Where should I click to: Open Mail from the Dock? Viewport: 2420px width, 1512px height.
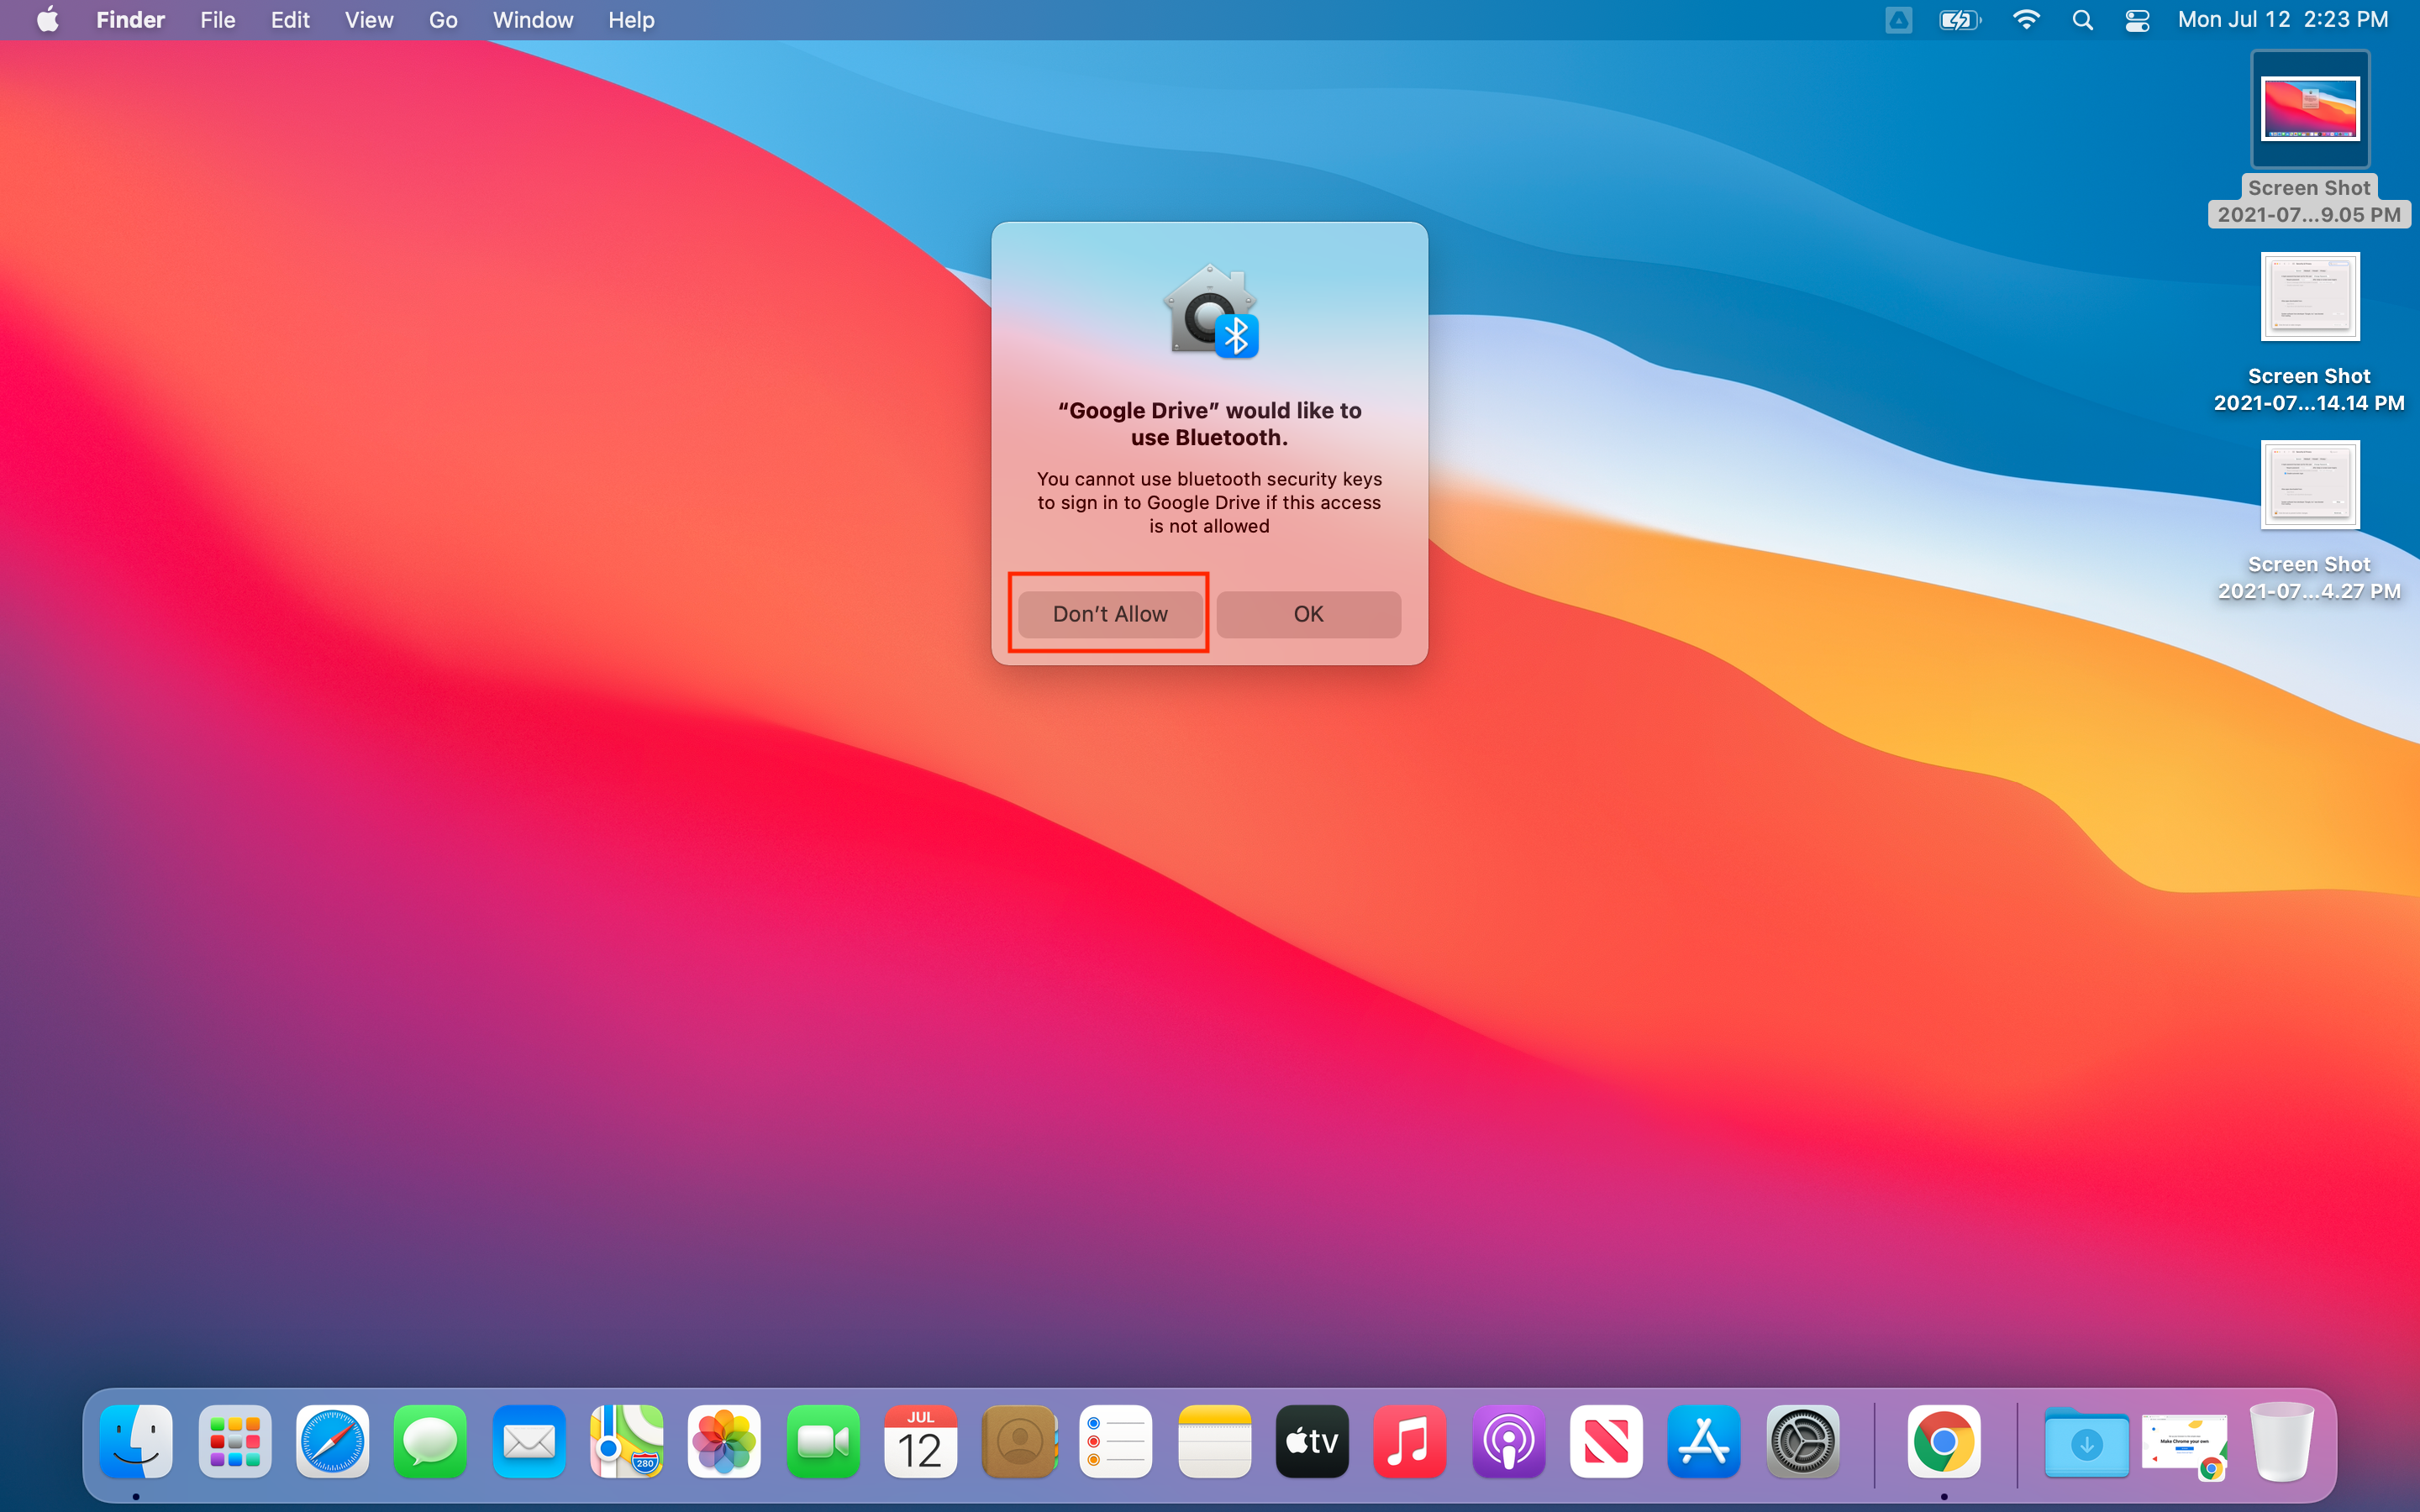click(529, 1442)
